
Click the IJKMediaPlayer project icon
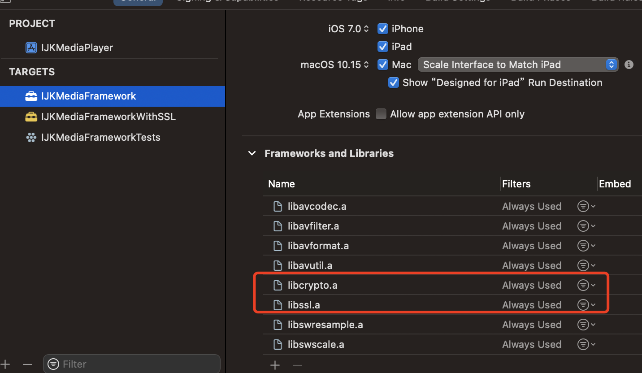pos(31,48)
